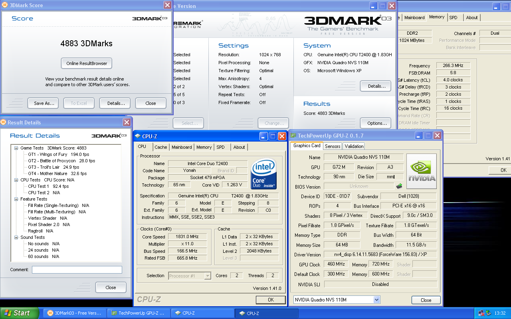Switch to 3DMark03 Free Version taskbar button
511x319 pixels.
click(x=75, y=313)
